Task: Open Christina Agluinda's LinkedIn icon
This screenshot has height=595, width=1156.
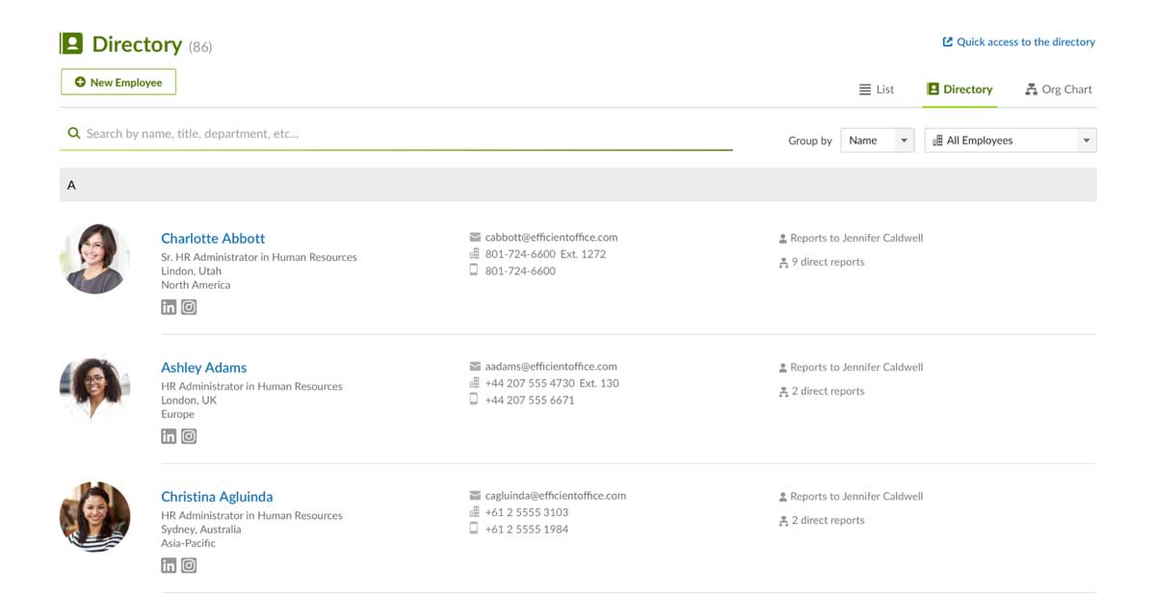Action: pyautogui.click(x=169, y=565)
